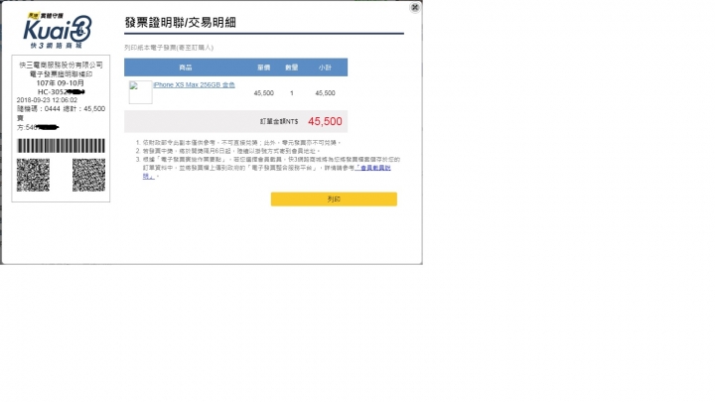Click the 單價 column header

(x=263, y=67)
